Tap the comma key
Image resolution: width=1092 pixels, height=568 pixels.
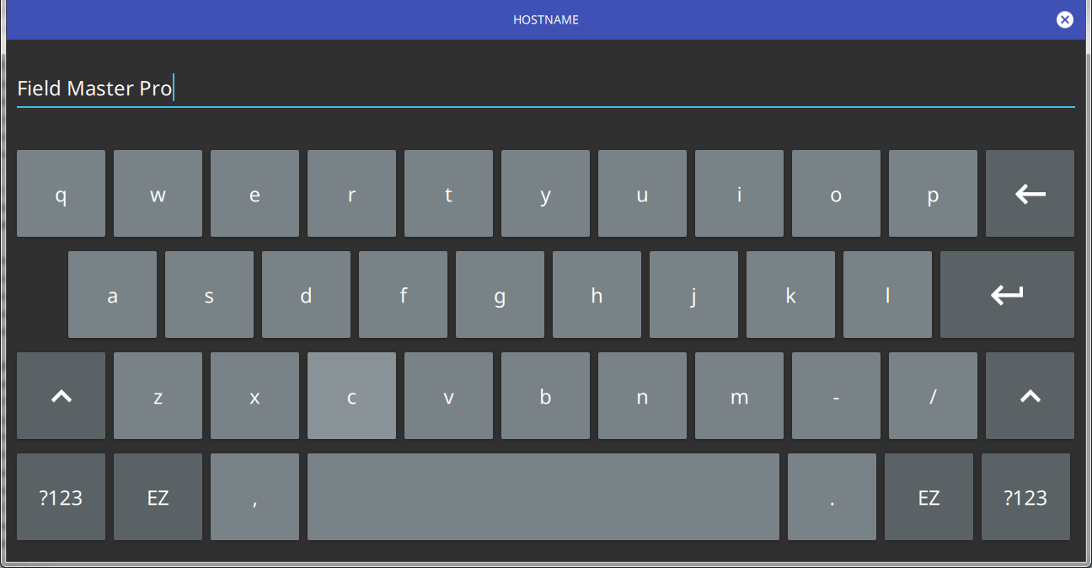click(254, 497)
